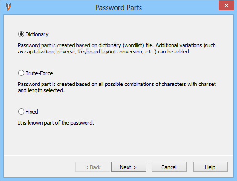
Task: Select the Dictionary radio button circle
Action: (x=21, y=34)
